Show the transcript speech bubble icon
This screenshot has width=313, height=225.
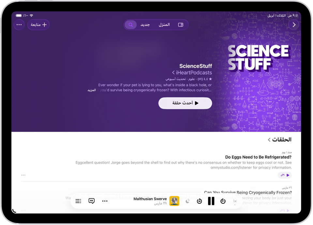[91, 201]
